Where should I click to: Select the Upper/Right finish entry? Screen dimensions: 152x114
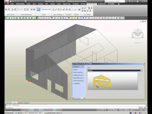point(79,78)
